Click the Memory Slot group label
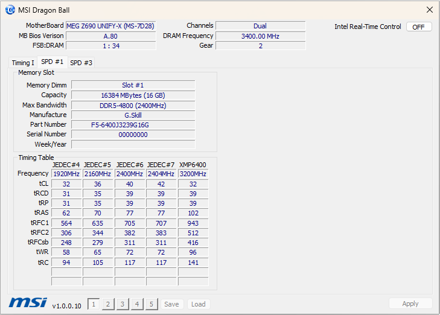Viewport: 440px width, 315px height. [36, 72]
